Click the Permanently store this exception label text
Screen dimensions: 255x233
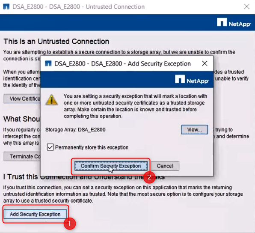(x=92, y=147)
